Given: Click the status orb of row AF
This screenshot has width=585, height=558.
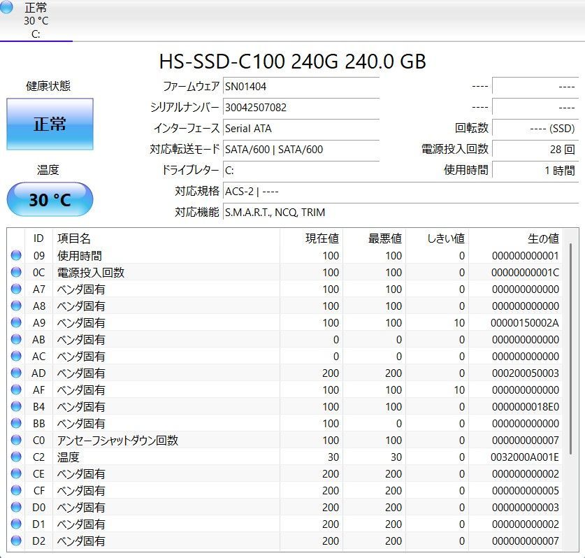Looking at the screenshot, I should point(16,389).
